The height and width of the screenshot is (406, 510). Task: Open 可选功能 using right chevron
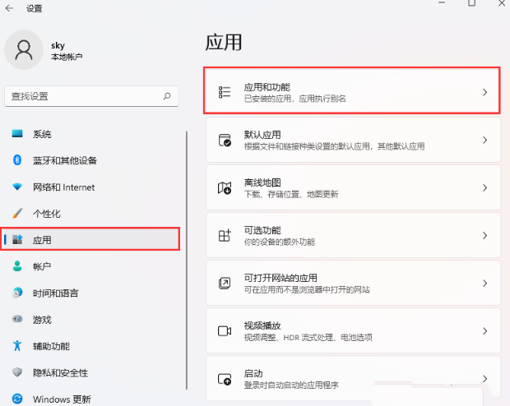tap(485, 235)
